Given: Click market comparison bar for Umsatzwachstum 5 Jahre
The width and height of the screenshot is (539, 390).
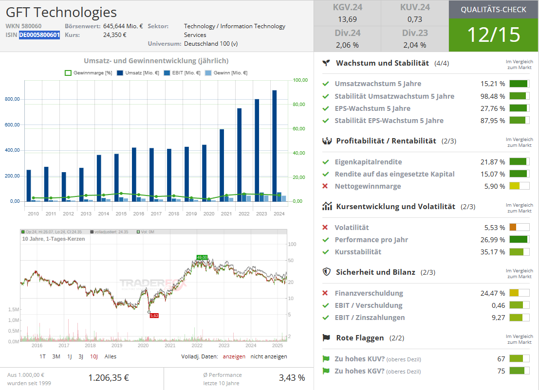Looking at the screenshot, I should [x=520, y=84].
